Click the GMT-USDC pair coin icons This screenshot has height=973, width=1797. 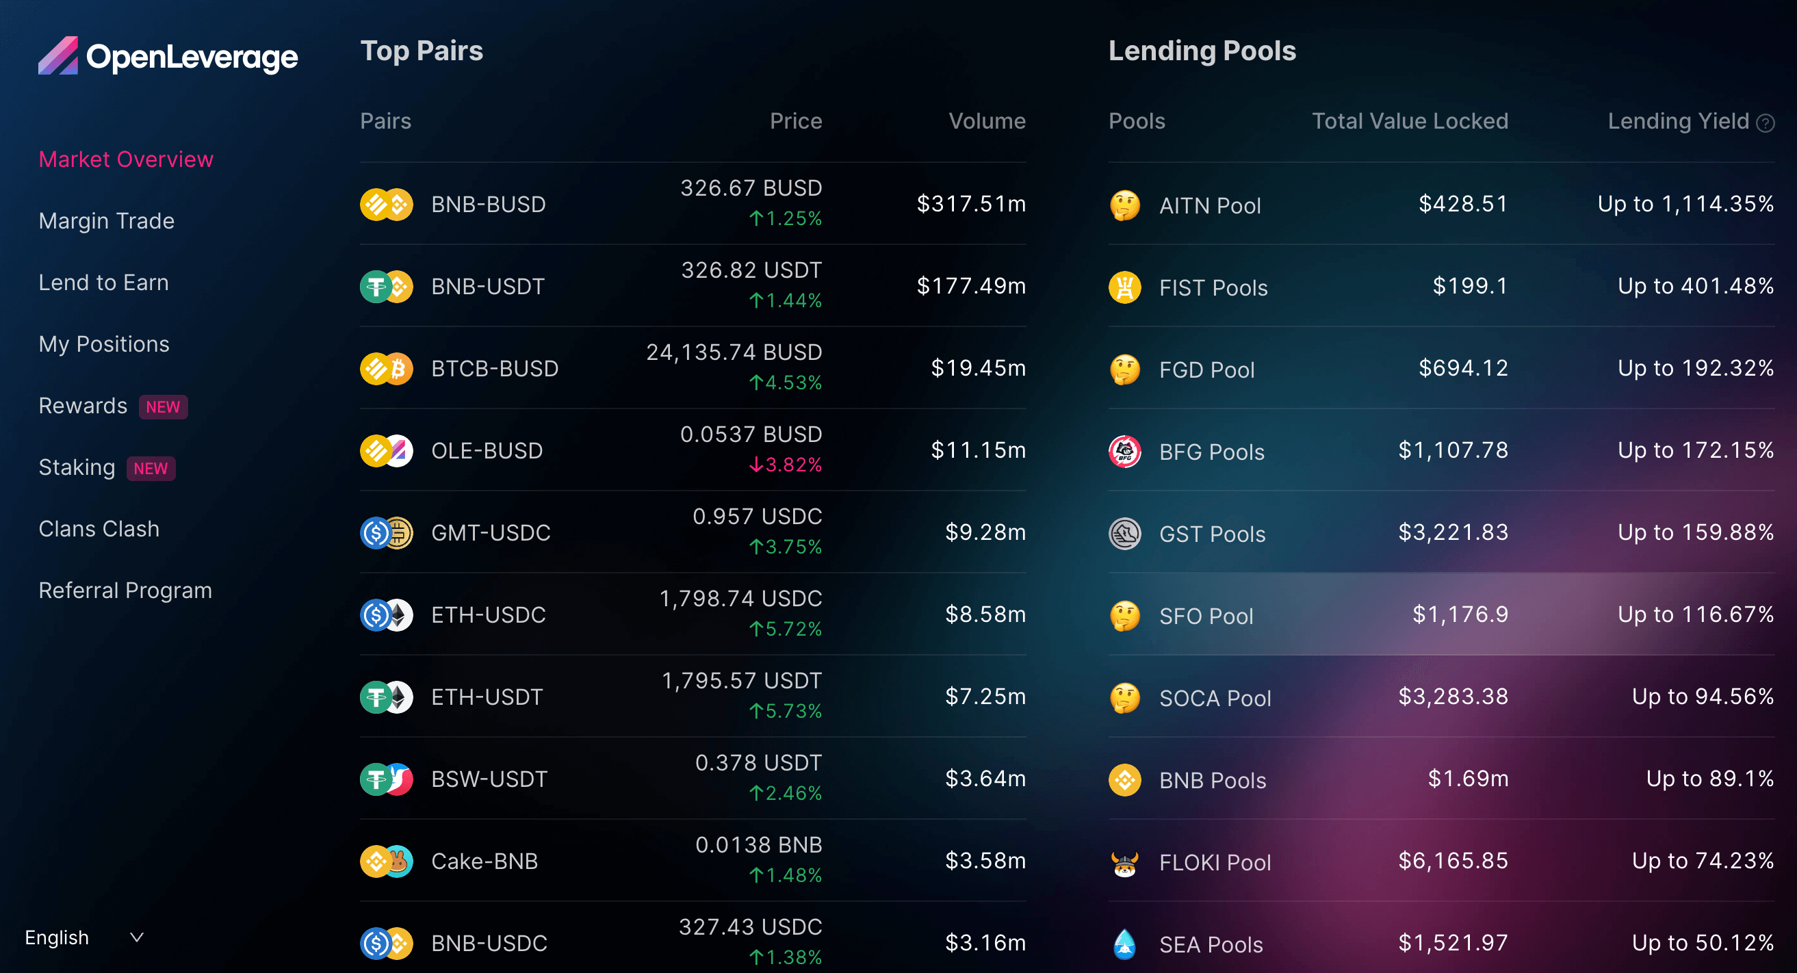coord(387,533)
